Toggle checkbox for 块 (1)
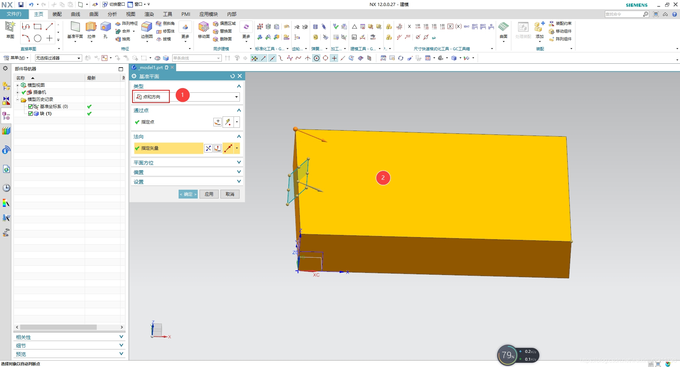 click(x=30, y=114)
